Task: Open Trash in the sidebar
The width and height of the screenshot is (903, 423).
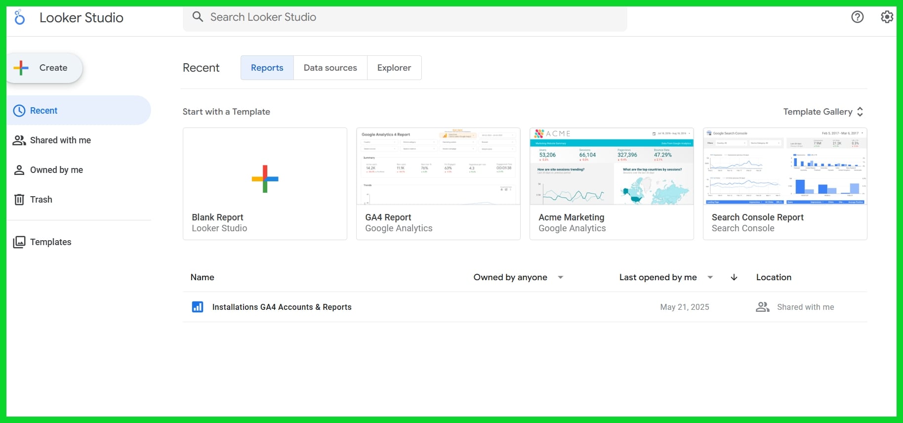Action: click(79, 200)
